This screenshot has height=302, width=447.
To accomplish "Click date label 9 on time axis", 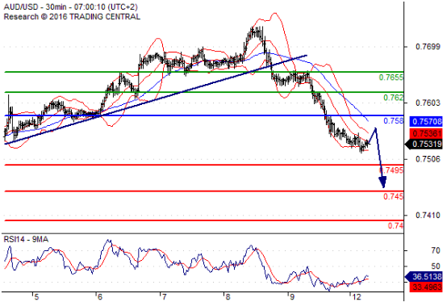I will [x=291, y=297].
